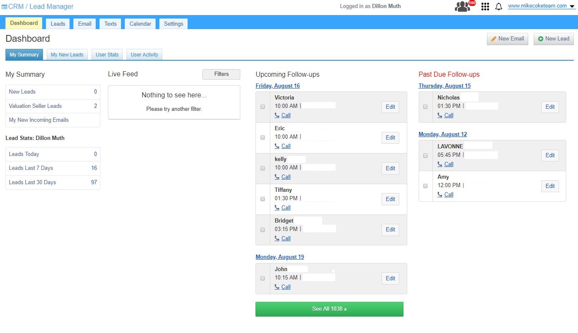578x333 pixels.
Task: Open the apps grid icon
Action: coord(485,6)
